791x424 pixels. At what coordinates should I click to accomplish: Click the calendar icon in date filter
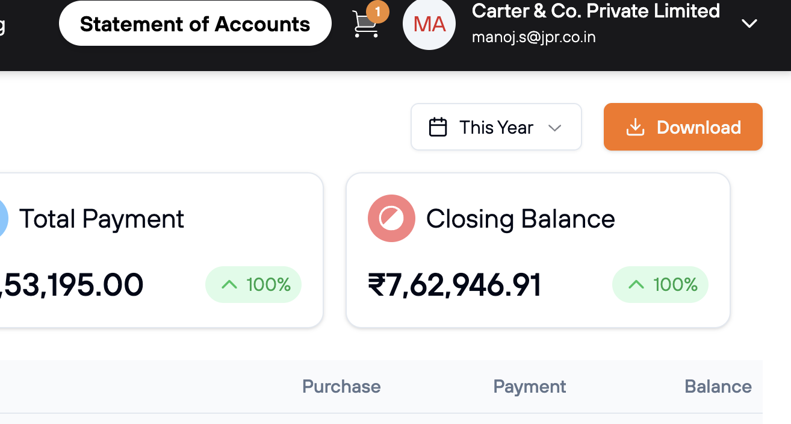pyautogui.click(x=438, y=127)
